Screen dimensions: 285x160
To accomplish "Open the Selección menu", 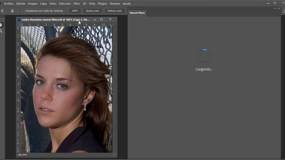I will 65,4.
